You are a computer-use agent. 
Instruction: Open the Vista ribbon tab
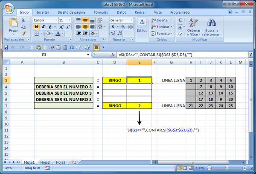click(x=158, y=12)
